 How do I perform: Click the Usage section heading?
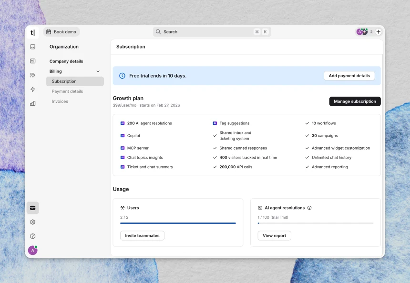(x=121, y=189)
